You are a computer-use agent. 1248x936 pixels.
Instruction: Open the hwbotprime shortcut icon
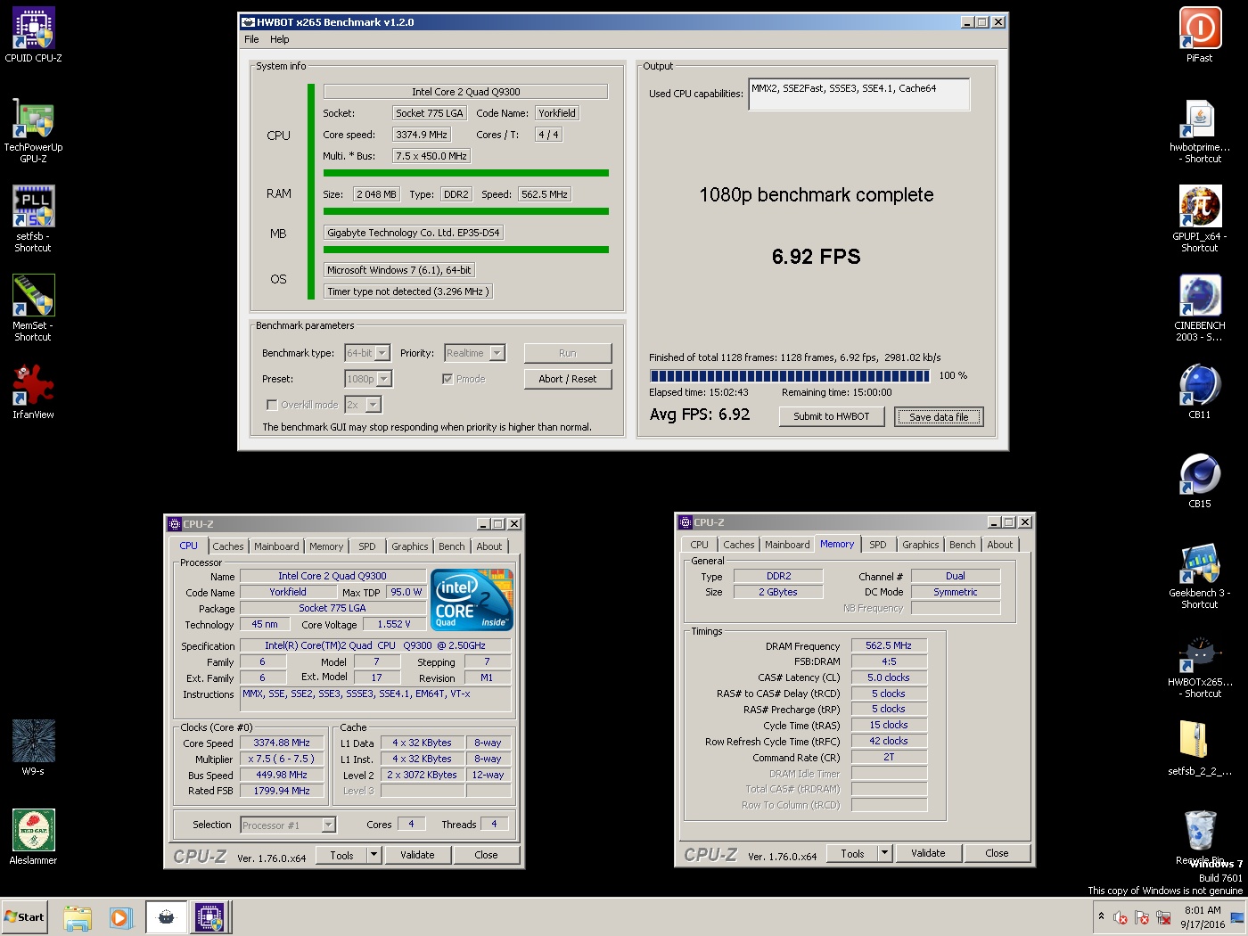(x=1200, y=129)
